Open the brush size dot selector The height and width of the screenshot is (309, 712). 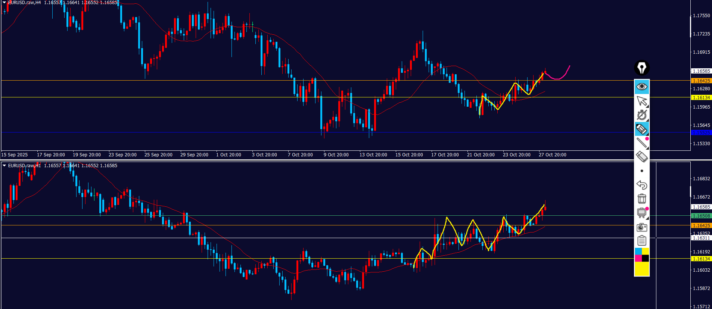641,171
